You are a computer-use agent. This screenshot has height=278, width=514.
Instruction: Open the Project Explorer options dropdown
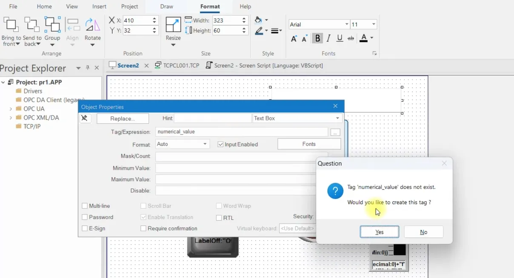(78, 68)
